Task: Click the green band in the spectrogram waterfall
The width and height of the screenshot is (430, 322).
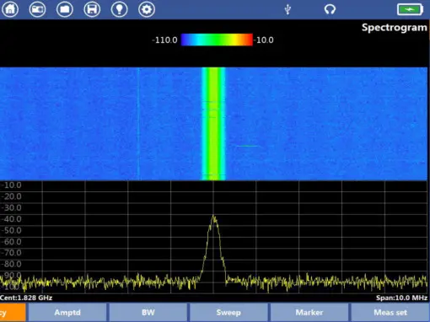Action: (x=213, y=124)
